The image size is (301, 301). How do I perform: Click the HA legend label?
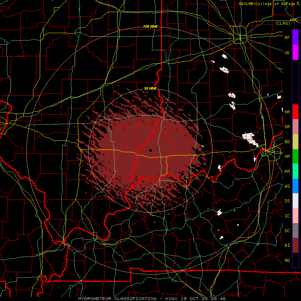pyautogui.click(x=287, y=112)
